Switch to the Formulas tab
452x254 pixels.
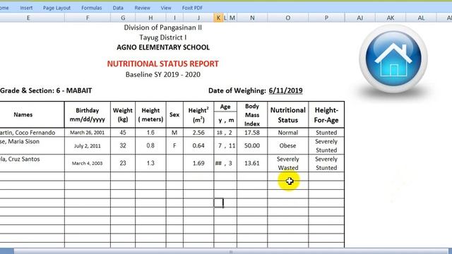pyautogui.click(x=91, y=8)
